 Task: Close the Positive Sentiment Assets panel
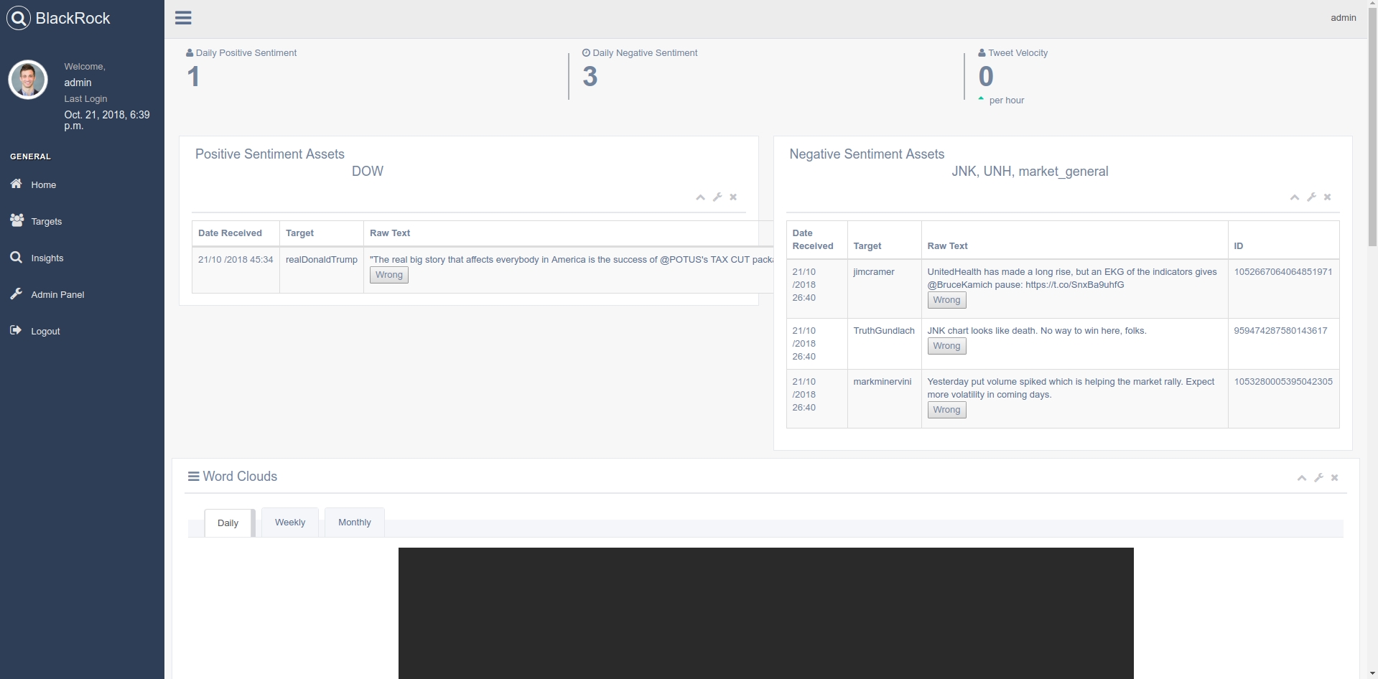(733, 197)
